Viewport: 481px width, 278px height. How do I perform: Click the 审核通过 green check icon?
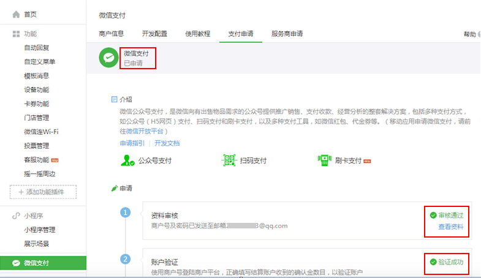pos(433,216)
